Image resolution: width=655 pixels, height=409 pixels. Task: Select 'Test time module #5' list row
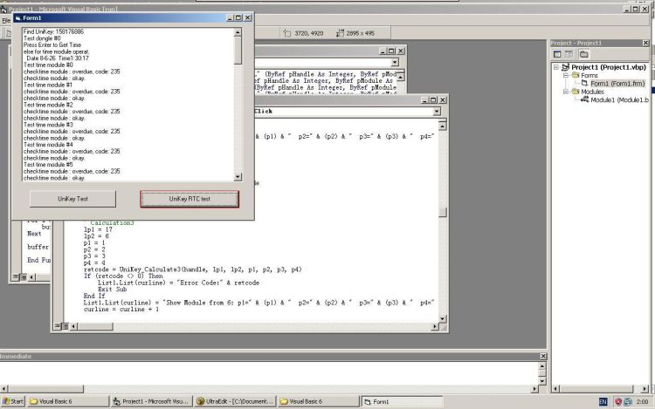point(48,165)
